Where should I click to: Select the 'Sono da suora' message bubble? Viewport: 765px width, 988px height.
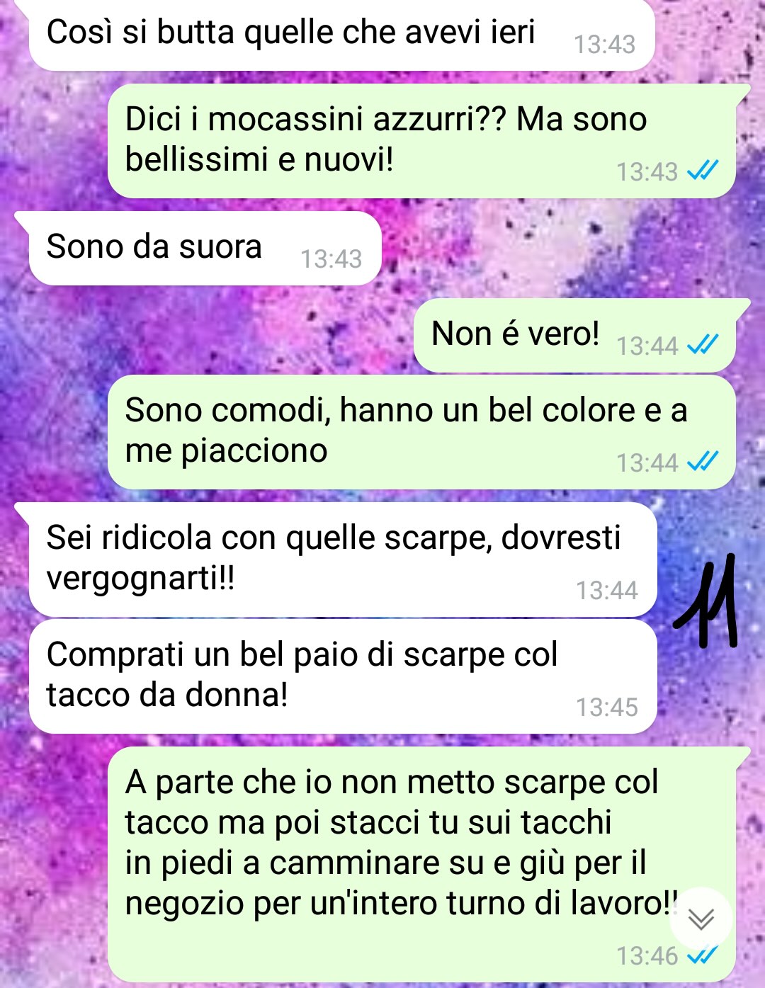(x=205, y=249)
